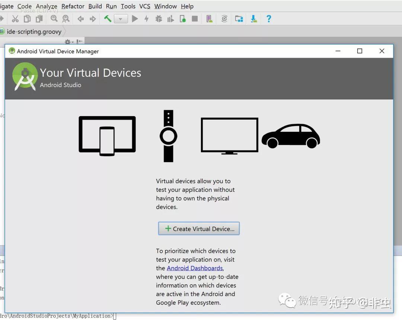Stop execution with the square icon

click(195, 19)
